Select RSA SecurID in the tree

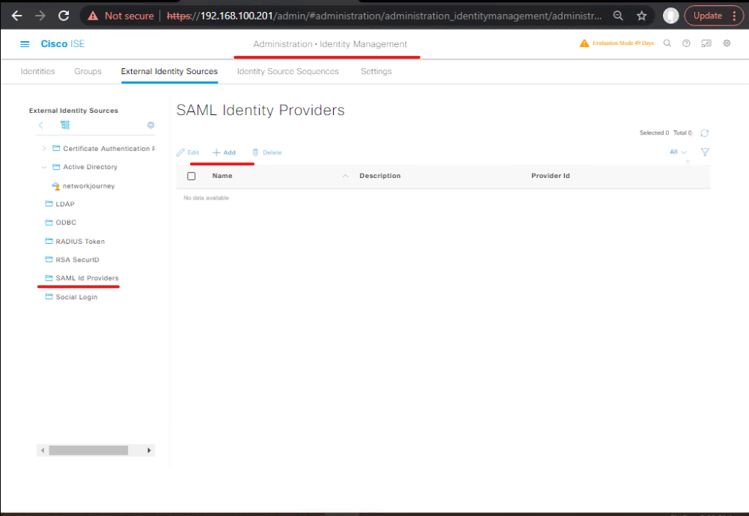click(x=77, y=259)
